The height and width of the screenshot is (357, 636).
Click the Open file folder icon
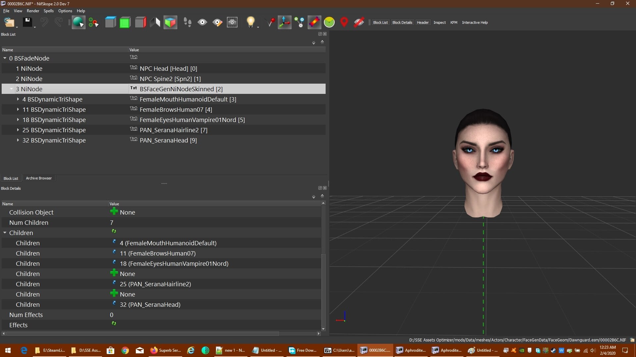pos(9,22)
